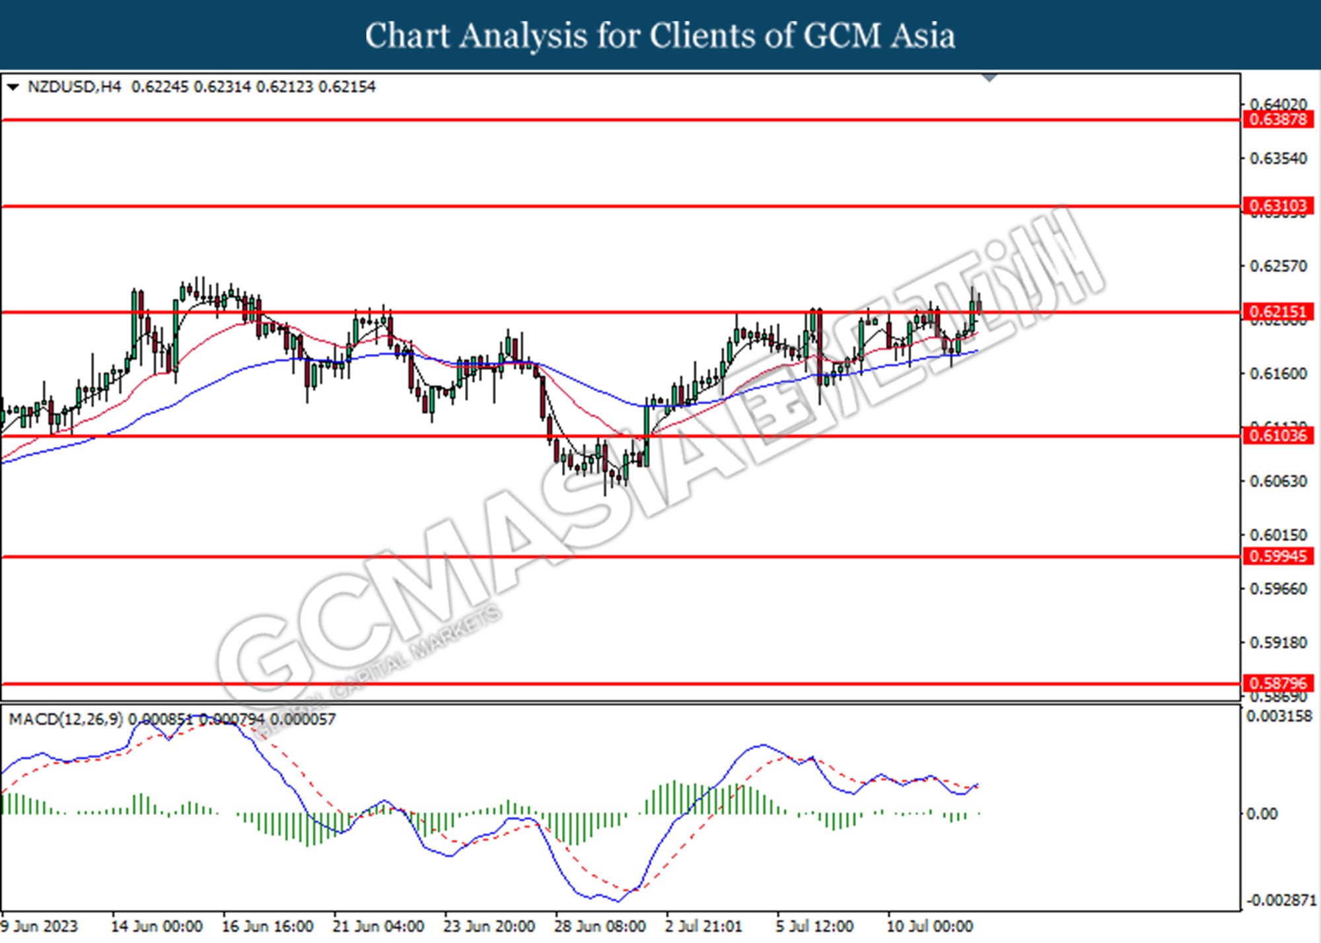
Task: Click the 0.59660 price scale value
Action: click(1278, 589)
